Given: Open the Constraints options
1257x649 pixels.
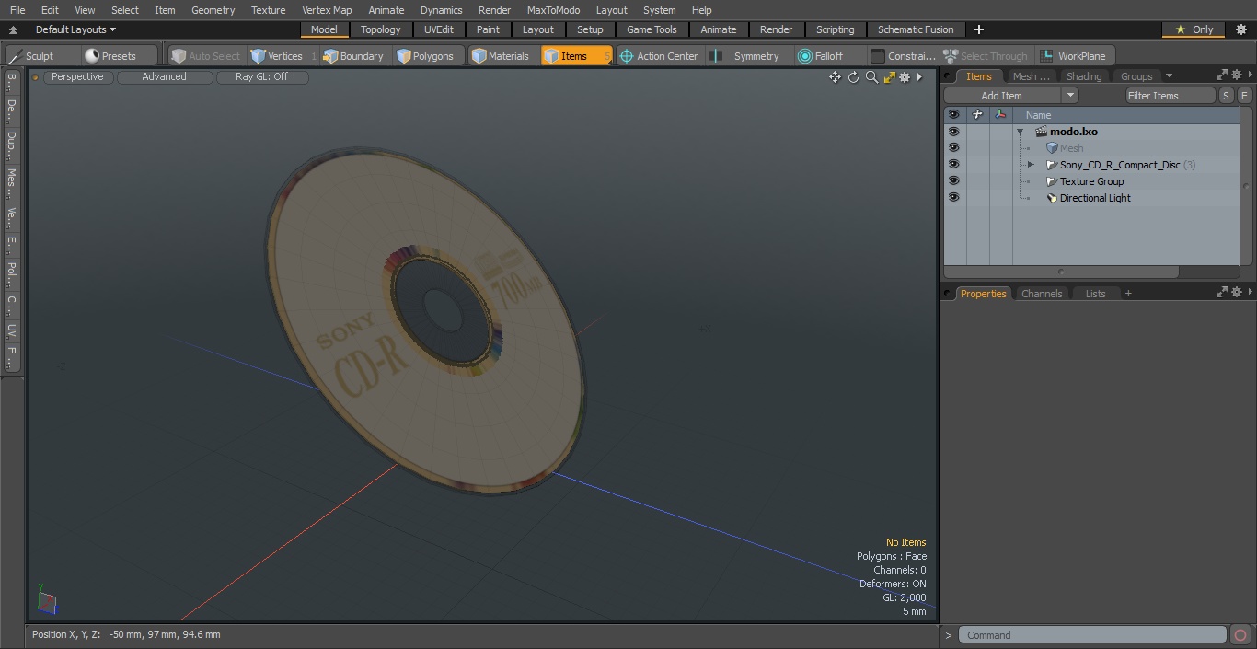Looking at the screenshot, I should click(x=904, y=56).
